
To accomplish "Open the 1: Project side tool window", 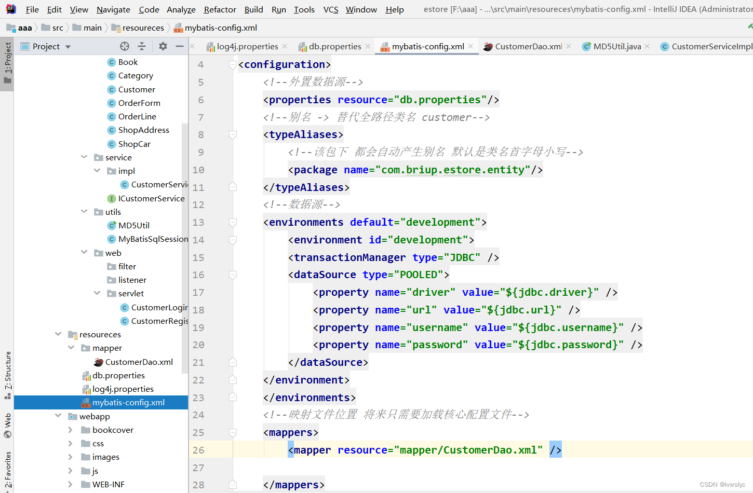I will coord(7,63).
